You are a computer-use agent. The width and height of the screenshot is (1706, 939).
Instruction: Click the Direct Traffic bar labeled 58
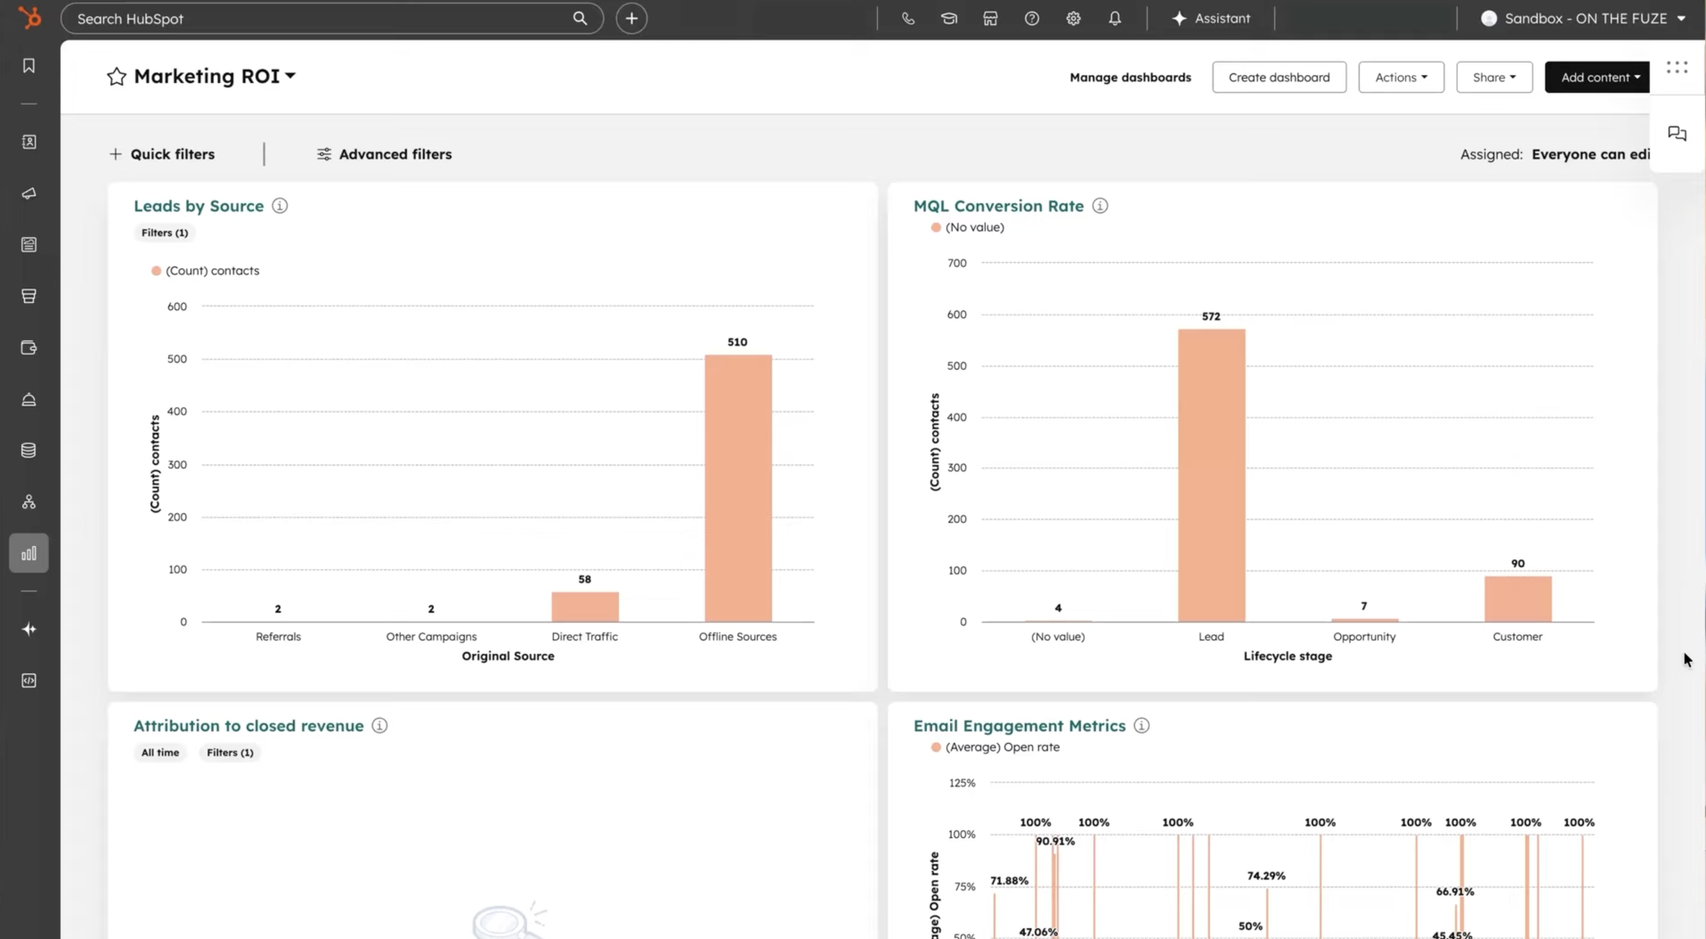pyautogui.click(x=585, y=607)
